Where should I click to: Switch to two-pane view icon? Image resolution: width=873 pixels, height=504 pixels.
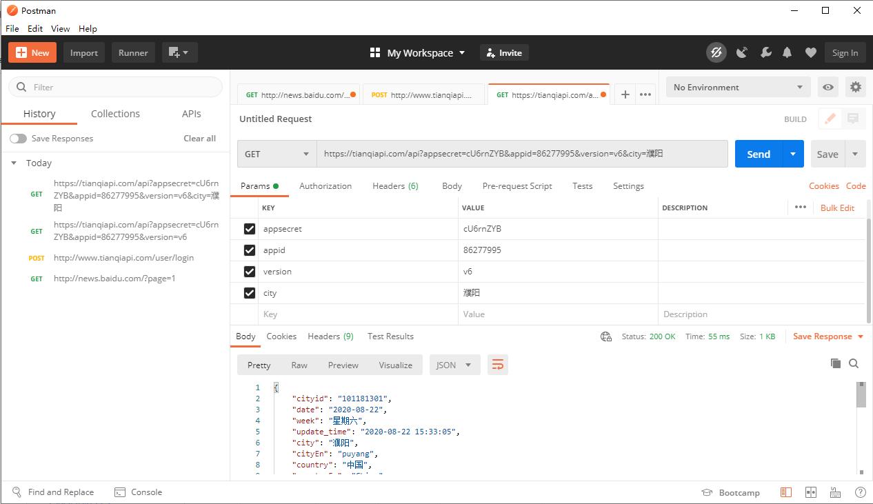tap(811, 492)
